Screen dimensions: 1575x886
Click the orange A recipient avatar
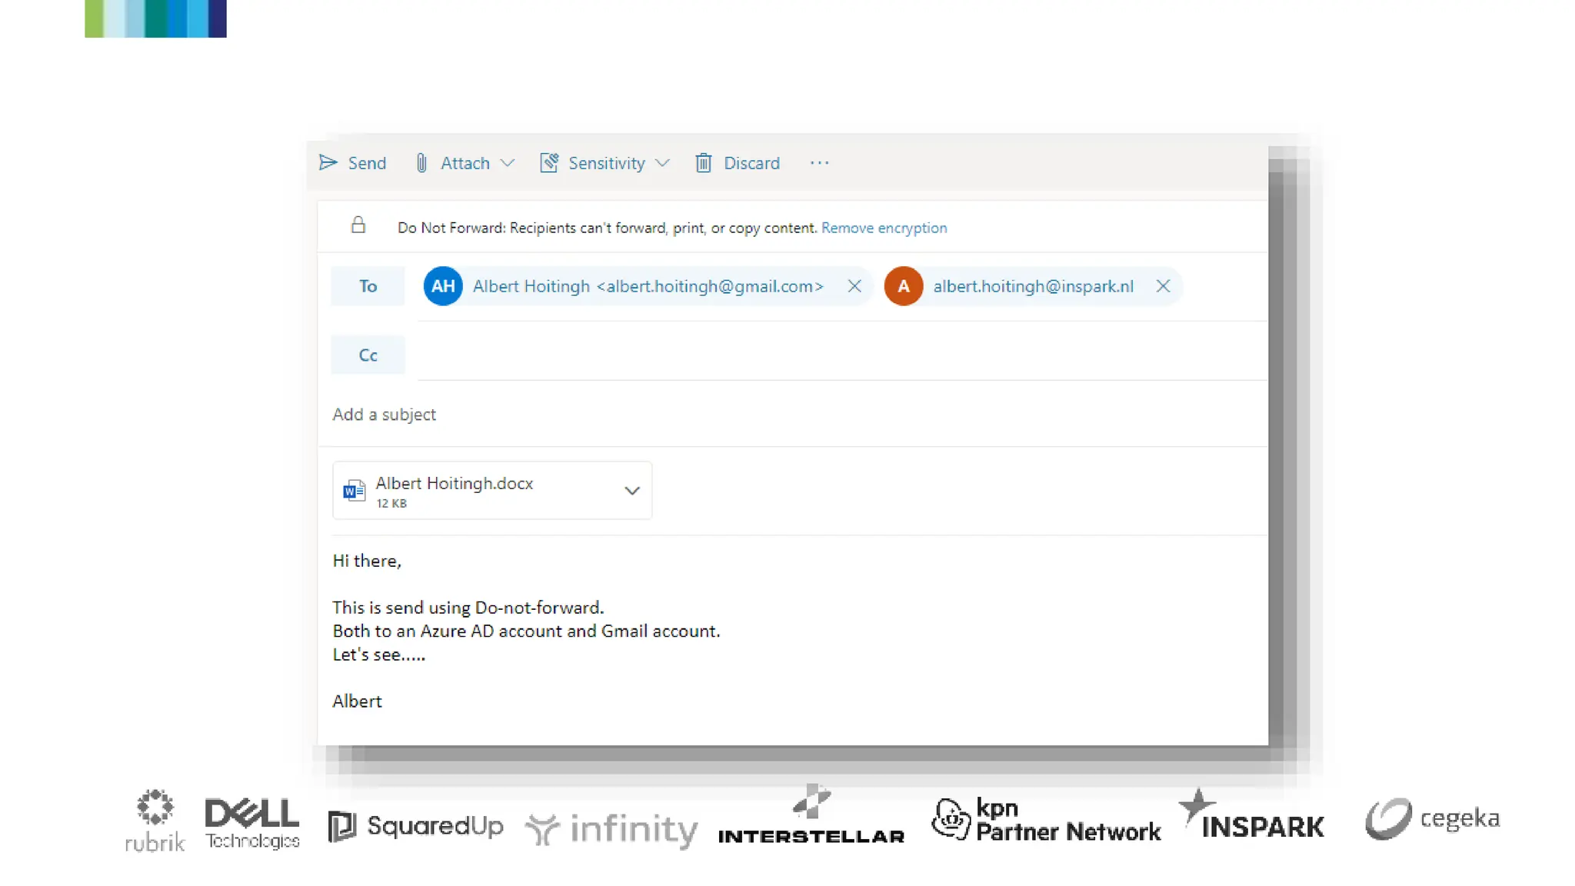click(x=903, y=286)
